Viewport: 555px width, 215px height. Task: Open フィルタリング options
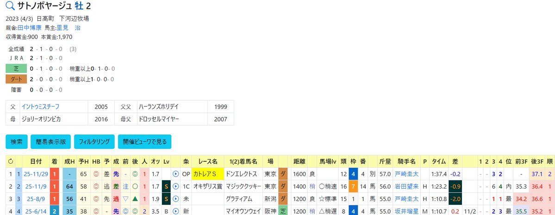(94, 141)
